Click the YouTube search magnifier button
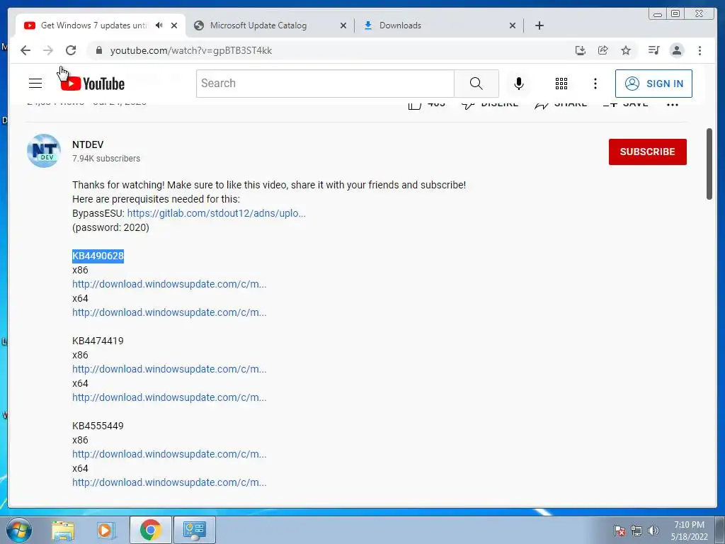The height and width of the screenshot is (544, 725). (x=476, y=84)
